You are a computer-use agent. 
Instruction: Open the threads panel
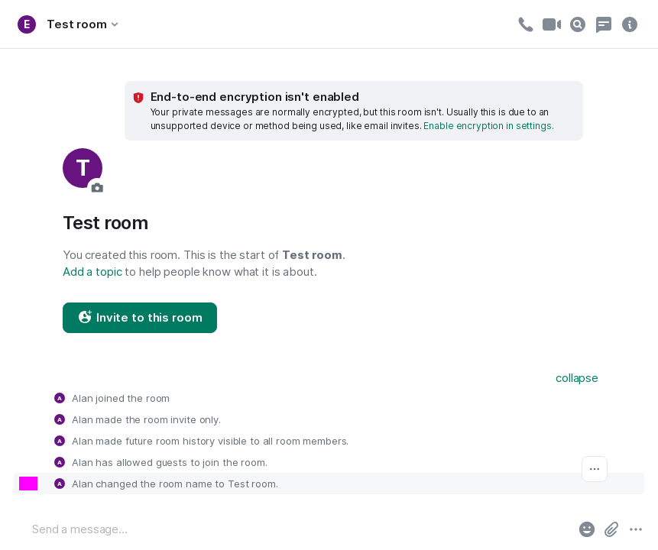604,24
